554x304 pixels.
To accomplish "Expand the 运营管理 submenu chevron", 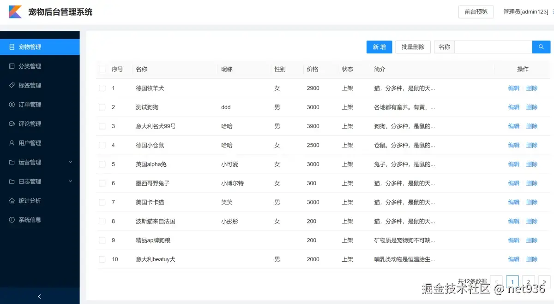I will (71, 162).
